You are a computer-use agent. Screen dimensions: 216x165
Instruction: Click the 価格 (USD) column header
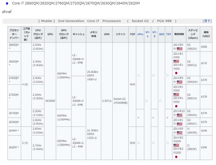206,34
